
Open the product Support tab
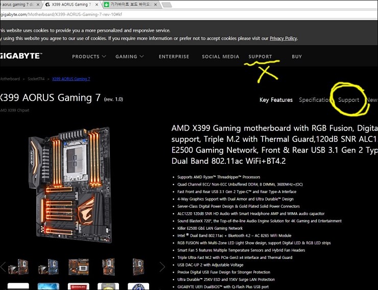[x=348, y=100]
